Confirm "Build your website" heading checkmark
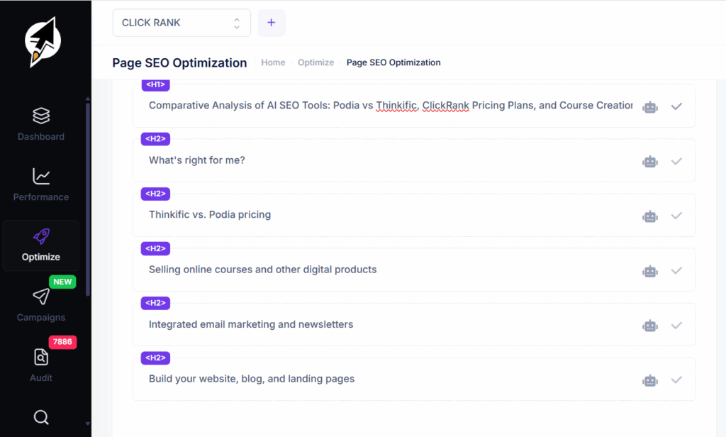726x437 pixels. [676, 380]
